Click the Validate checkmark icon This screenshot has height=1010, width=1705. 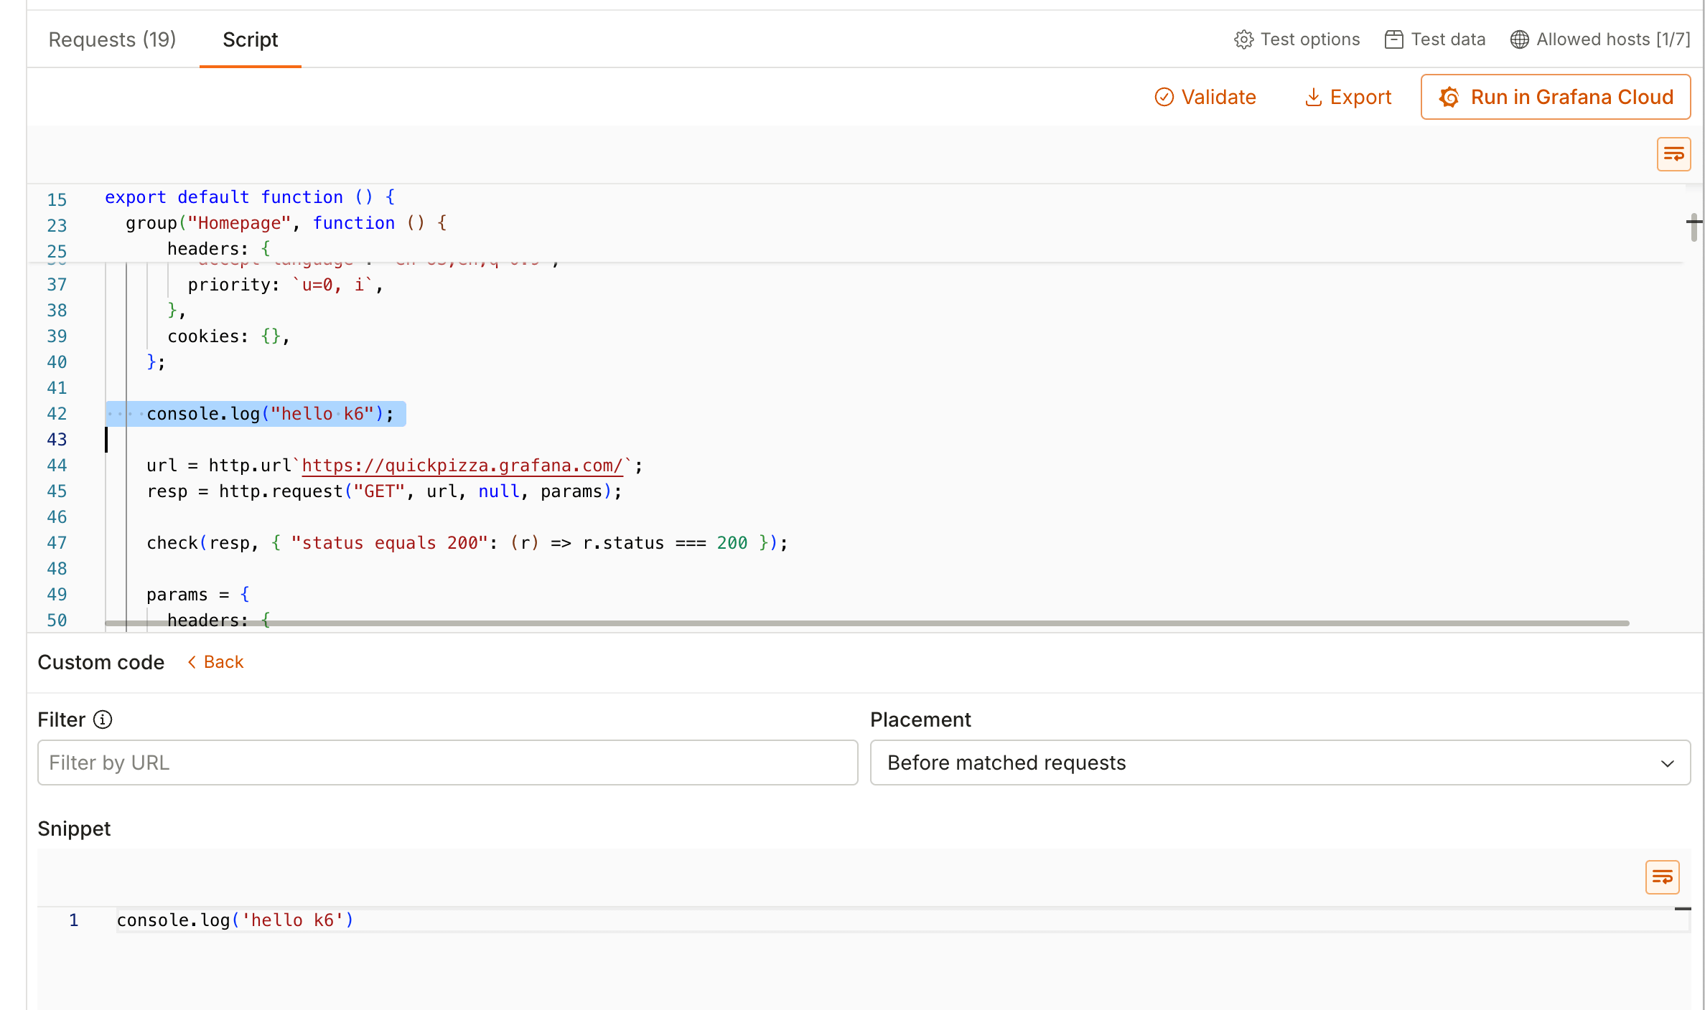(x=1164, y=97)
